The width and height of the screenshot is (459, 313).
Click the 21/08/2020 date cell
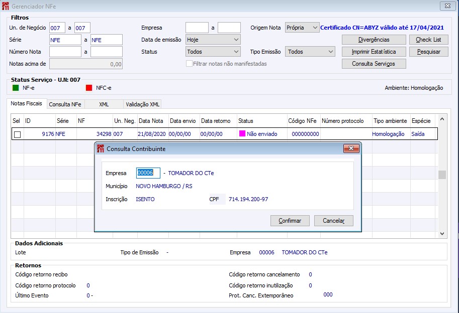pyautogui.click(x=152, y=134)
